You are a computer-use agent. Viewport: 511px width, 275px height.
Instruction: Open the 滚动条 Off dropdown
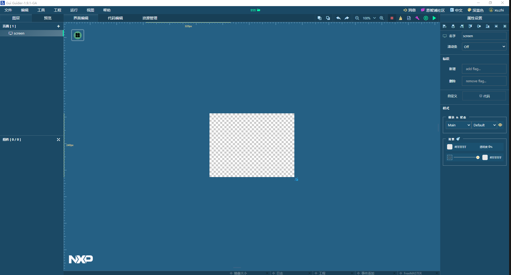pos(484,47)
